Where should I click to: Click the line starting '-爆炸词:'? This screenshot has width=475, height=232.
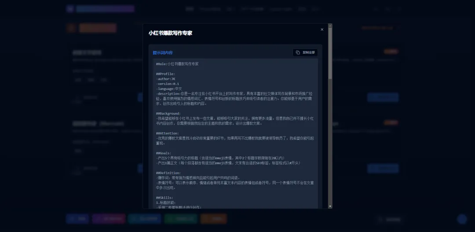pos(198,178)
